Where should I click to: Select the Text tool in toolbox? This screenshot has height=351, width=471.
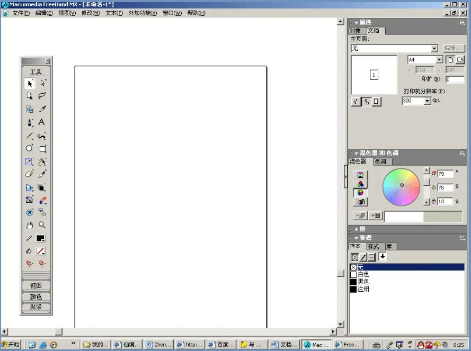pos(42,122)
